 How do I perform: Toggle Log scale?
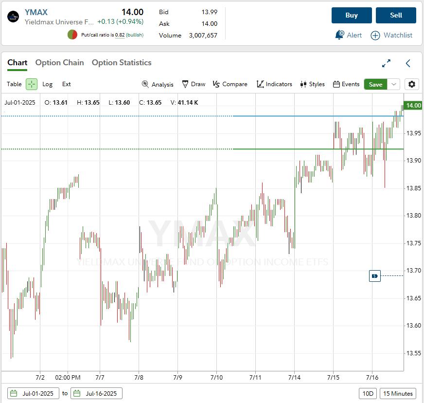(x=47, y=84)
